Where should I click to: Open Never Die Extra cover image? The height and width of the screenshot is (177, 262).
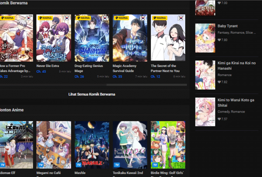[54, 38]
